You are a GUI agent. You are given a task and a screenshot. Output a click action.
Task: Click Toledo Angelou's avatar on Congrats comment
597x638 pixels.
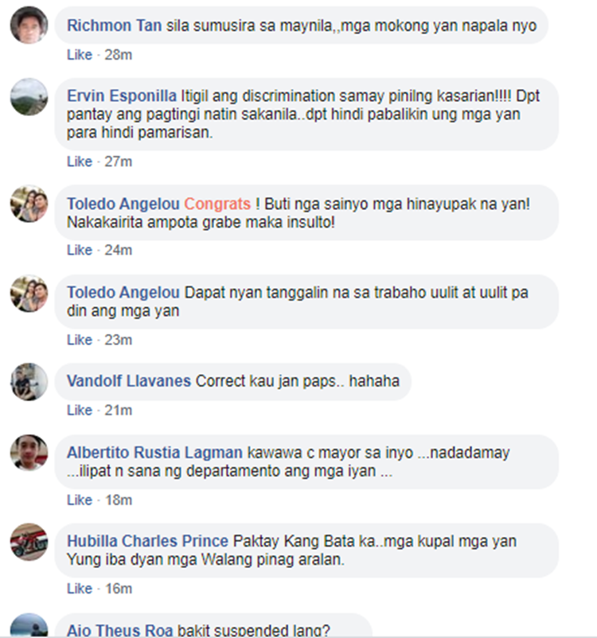click(x=29, y=204)
